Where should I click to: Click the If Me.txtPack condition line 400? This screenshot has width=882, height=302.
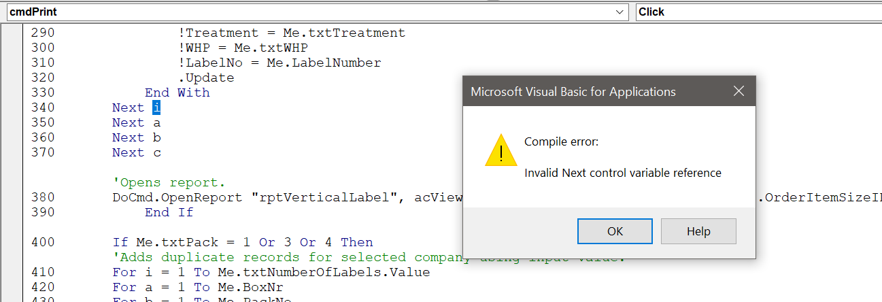tap(243, 242)
